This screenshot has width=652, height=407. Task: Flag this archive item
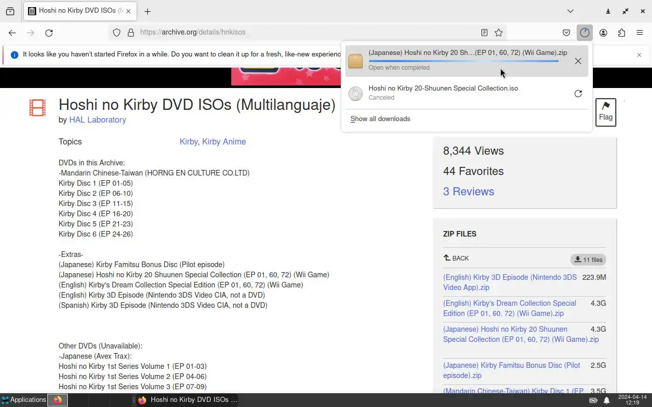606,112
